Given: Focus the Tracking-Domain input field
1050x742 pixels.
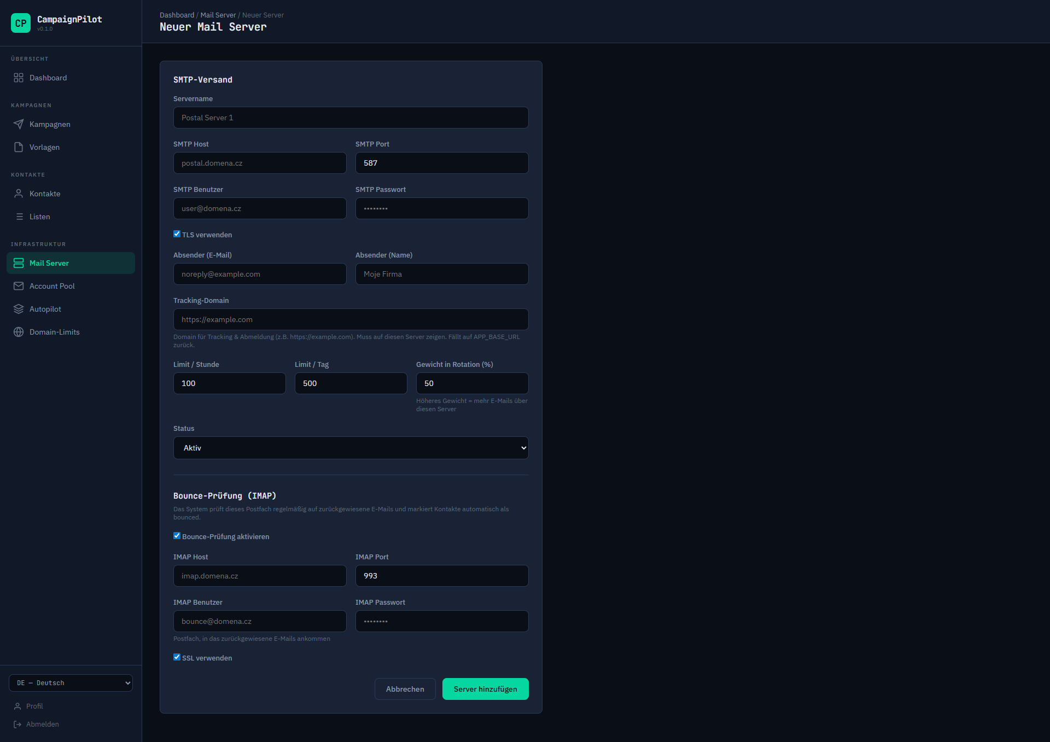Looking at the screenshot, I should 351,319.
